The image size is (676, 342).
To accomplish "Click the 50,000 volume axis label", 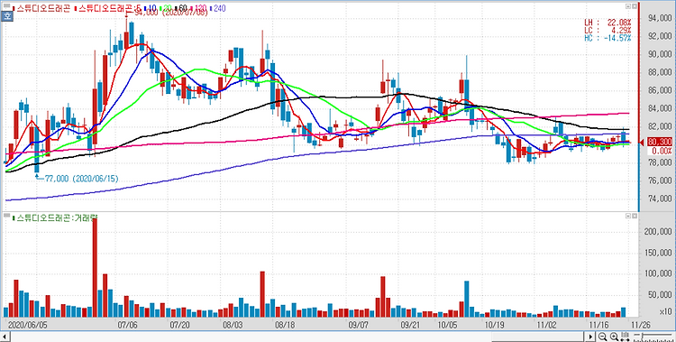I will pyautogui.click(x=659, y=294).
